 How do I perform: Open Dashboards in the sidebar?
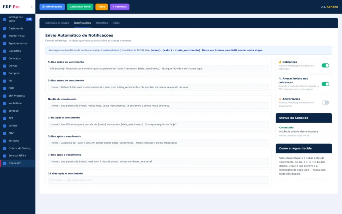coord(18,29)
